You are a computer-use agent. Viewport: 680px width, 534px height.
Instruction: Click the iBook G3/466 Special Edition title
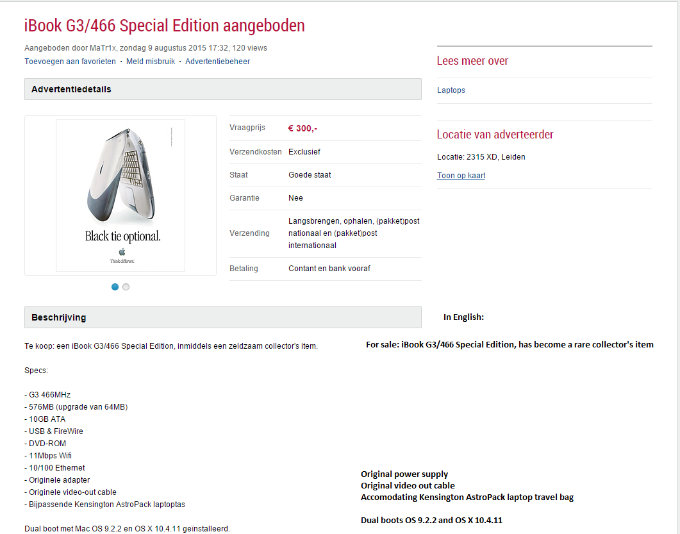tap(164, 25)
